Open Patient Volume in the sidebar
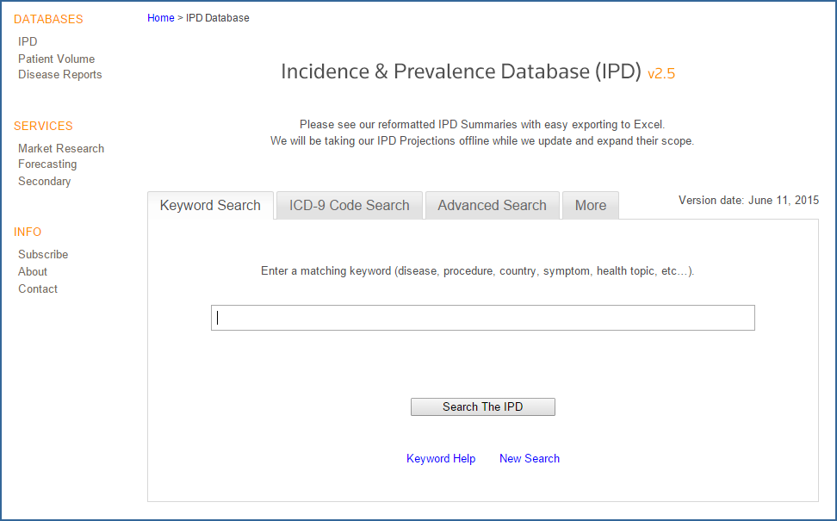Viewport: 837px width, 521px height. tap(56, 59)
